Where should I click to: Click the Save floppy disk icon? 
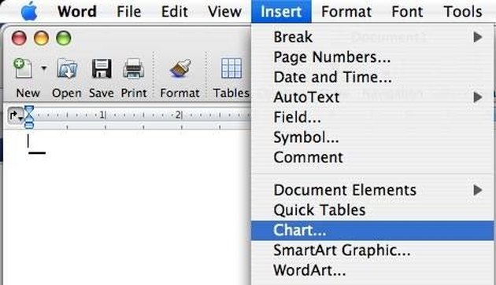coord(102,68)
